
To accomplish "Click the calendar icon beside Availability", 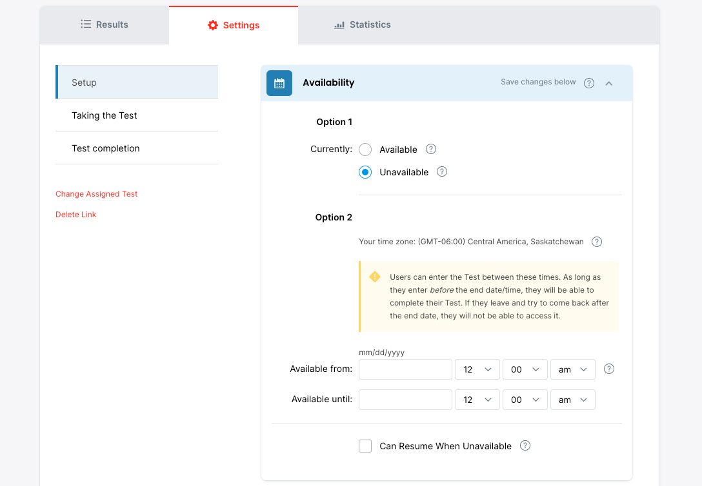I will 279,83.
